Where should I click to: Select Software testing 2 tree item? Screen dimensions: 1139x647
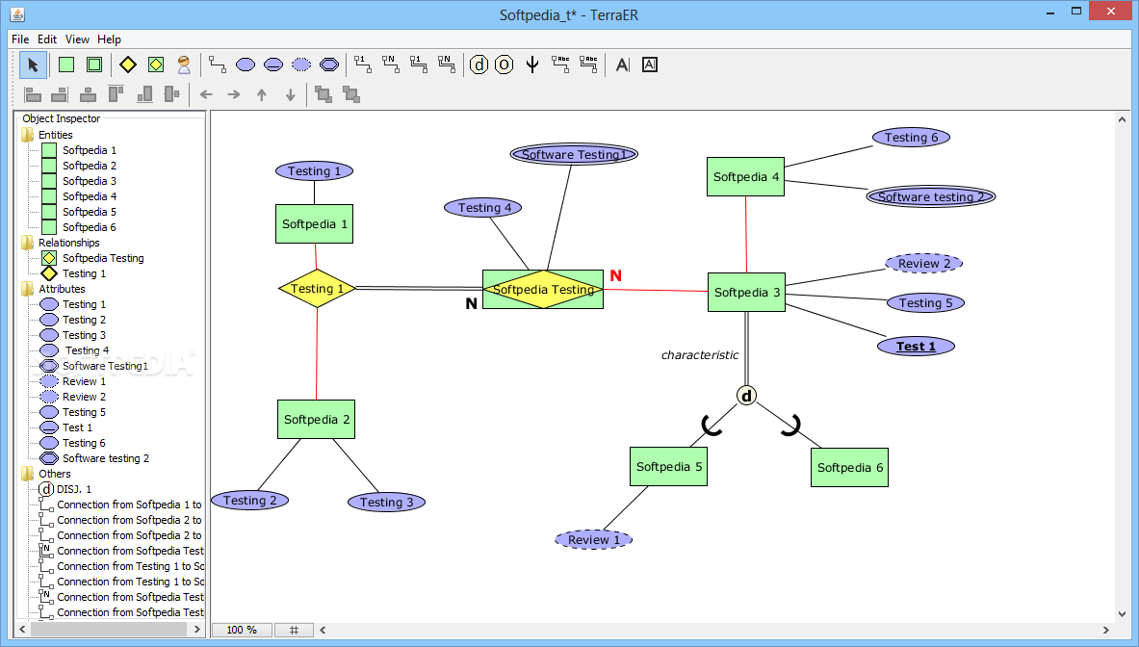[x=106, y=458]
